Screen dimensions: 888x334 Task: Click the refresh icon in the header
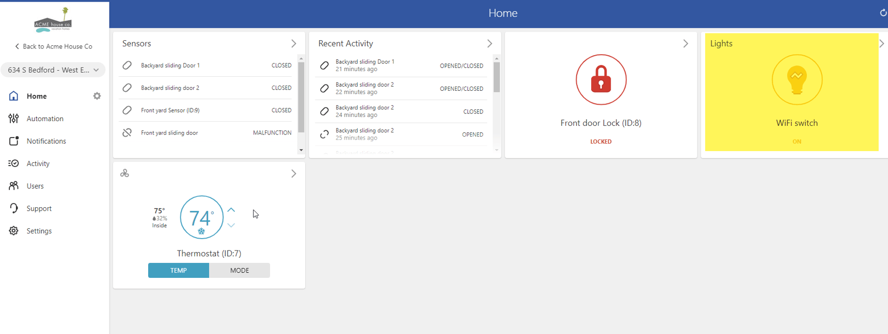883,13
